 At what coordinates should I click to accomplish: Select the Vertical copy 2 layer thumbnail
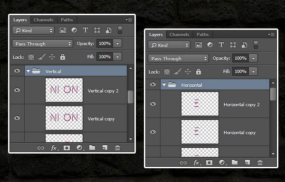64,90
